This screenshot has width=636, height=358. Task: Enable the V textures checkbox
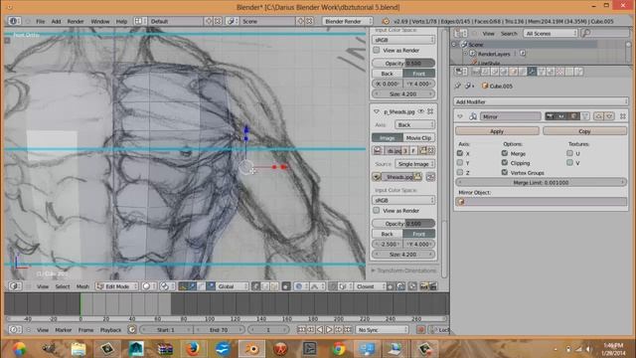tap(569, 163)
